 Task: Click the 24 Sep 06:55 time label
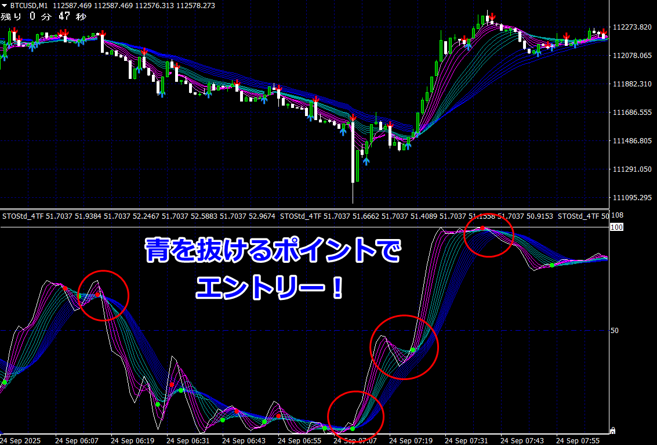[x=300, y=441]
